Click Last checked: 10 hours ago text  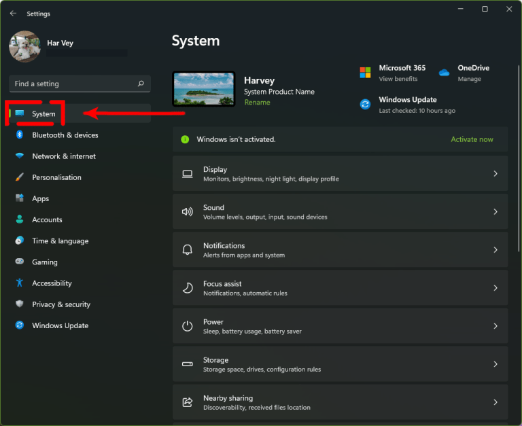pos(417,111)
